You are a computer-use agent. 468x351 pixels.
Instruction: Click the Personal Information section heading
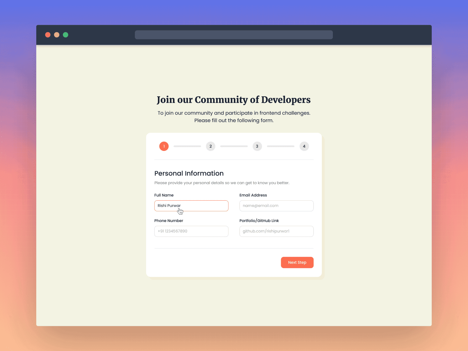[x=189, y=173]
